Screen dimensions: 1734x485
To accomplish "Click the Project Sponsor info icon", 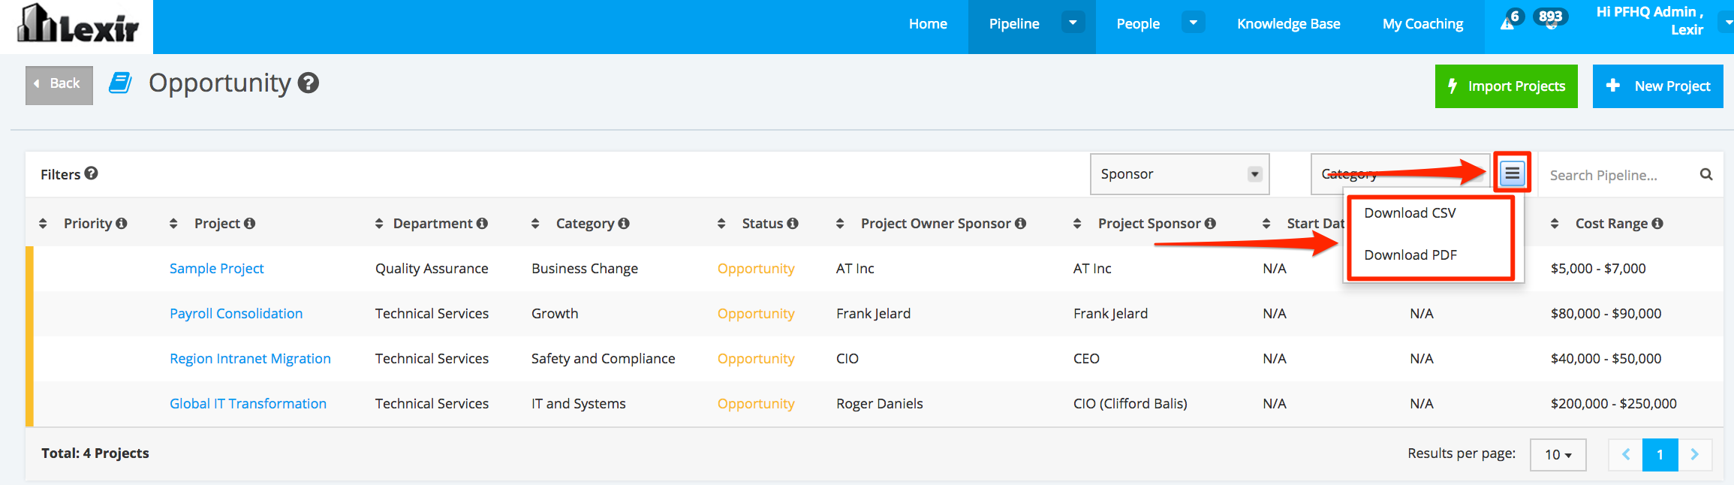I will click(x=1210, y=224).
